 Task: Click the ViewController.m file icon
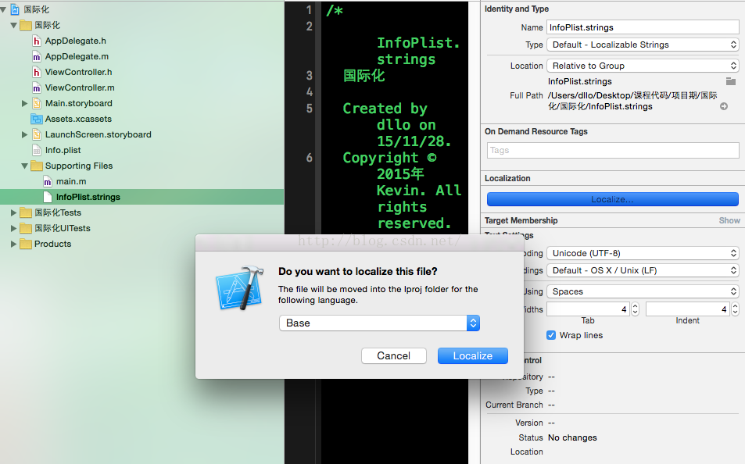pyautogui.click(x=37, y=88)
